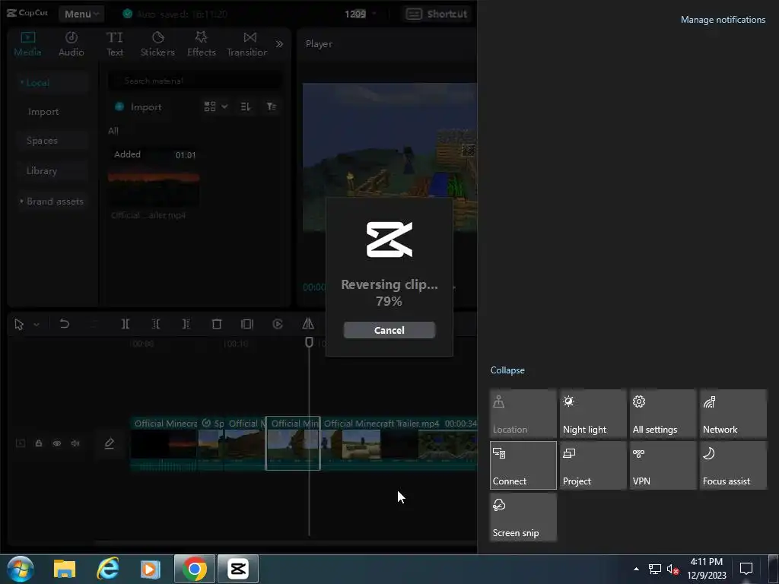
Task: Open the Network quick action
Action: click(x=733, y=414)
